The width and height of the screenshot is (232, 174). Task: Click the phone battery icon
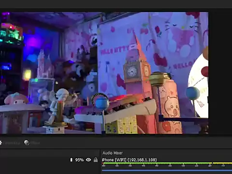tap(72, 160)
